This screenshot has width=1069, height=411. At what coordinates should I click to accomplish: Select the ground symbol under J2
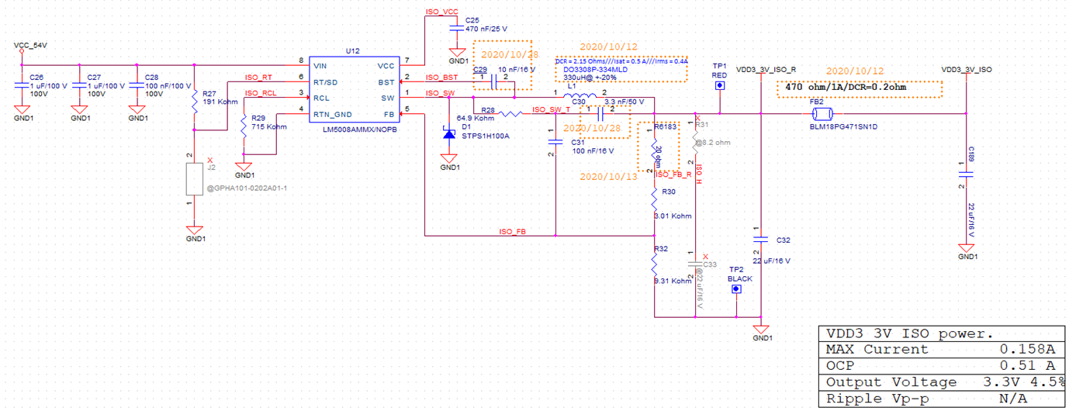click(195, 230)
